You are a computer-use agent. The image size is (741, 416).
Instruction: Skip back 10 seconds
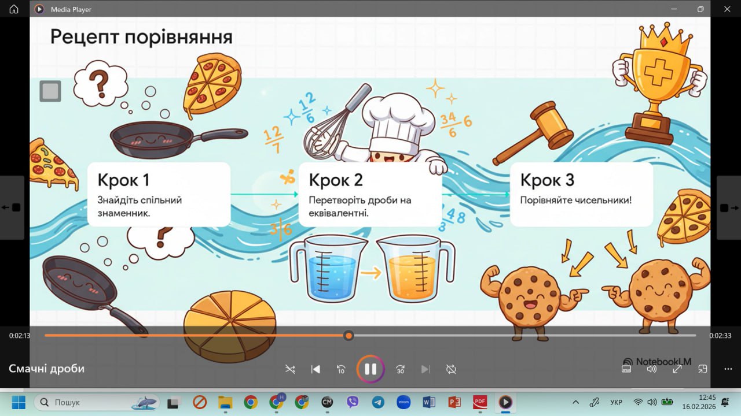click(x=341, y=369)
